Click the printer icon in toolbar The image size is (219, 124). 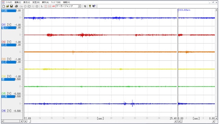[16, 6]
